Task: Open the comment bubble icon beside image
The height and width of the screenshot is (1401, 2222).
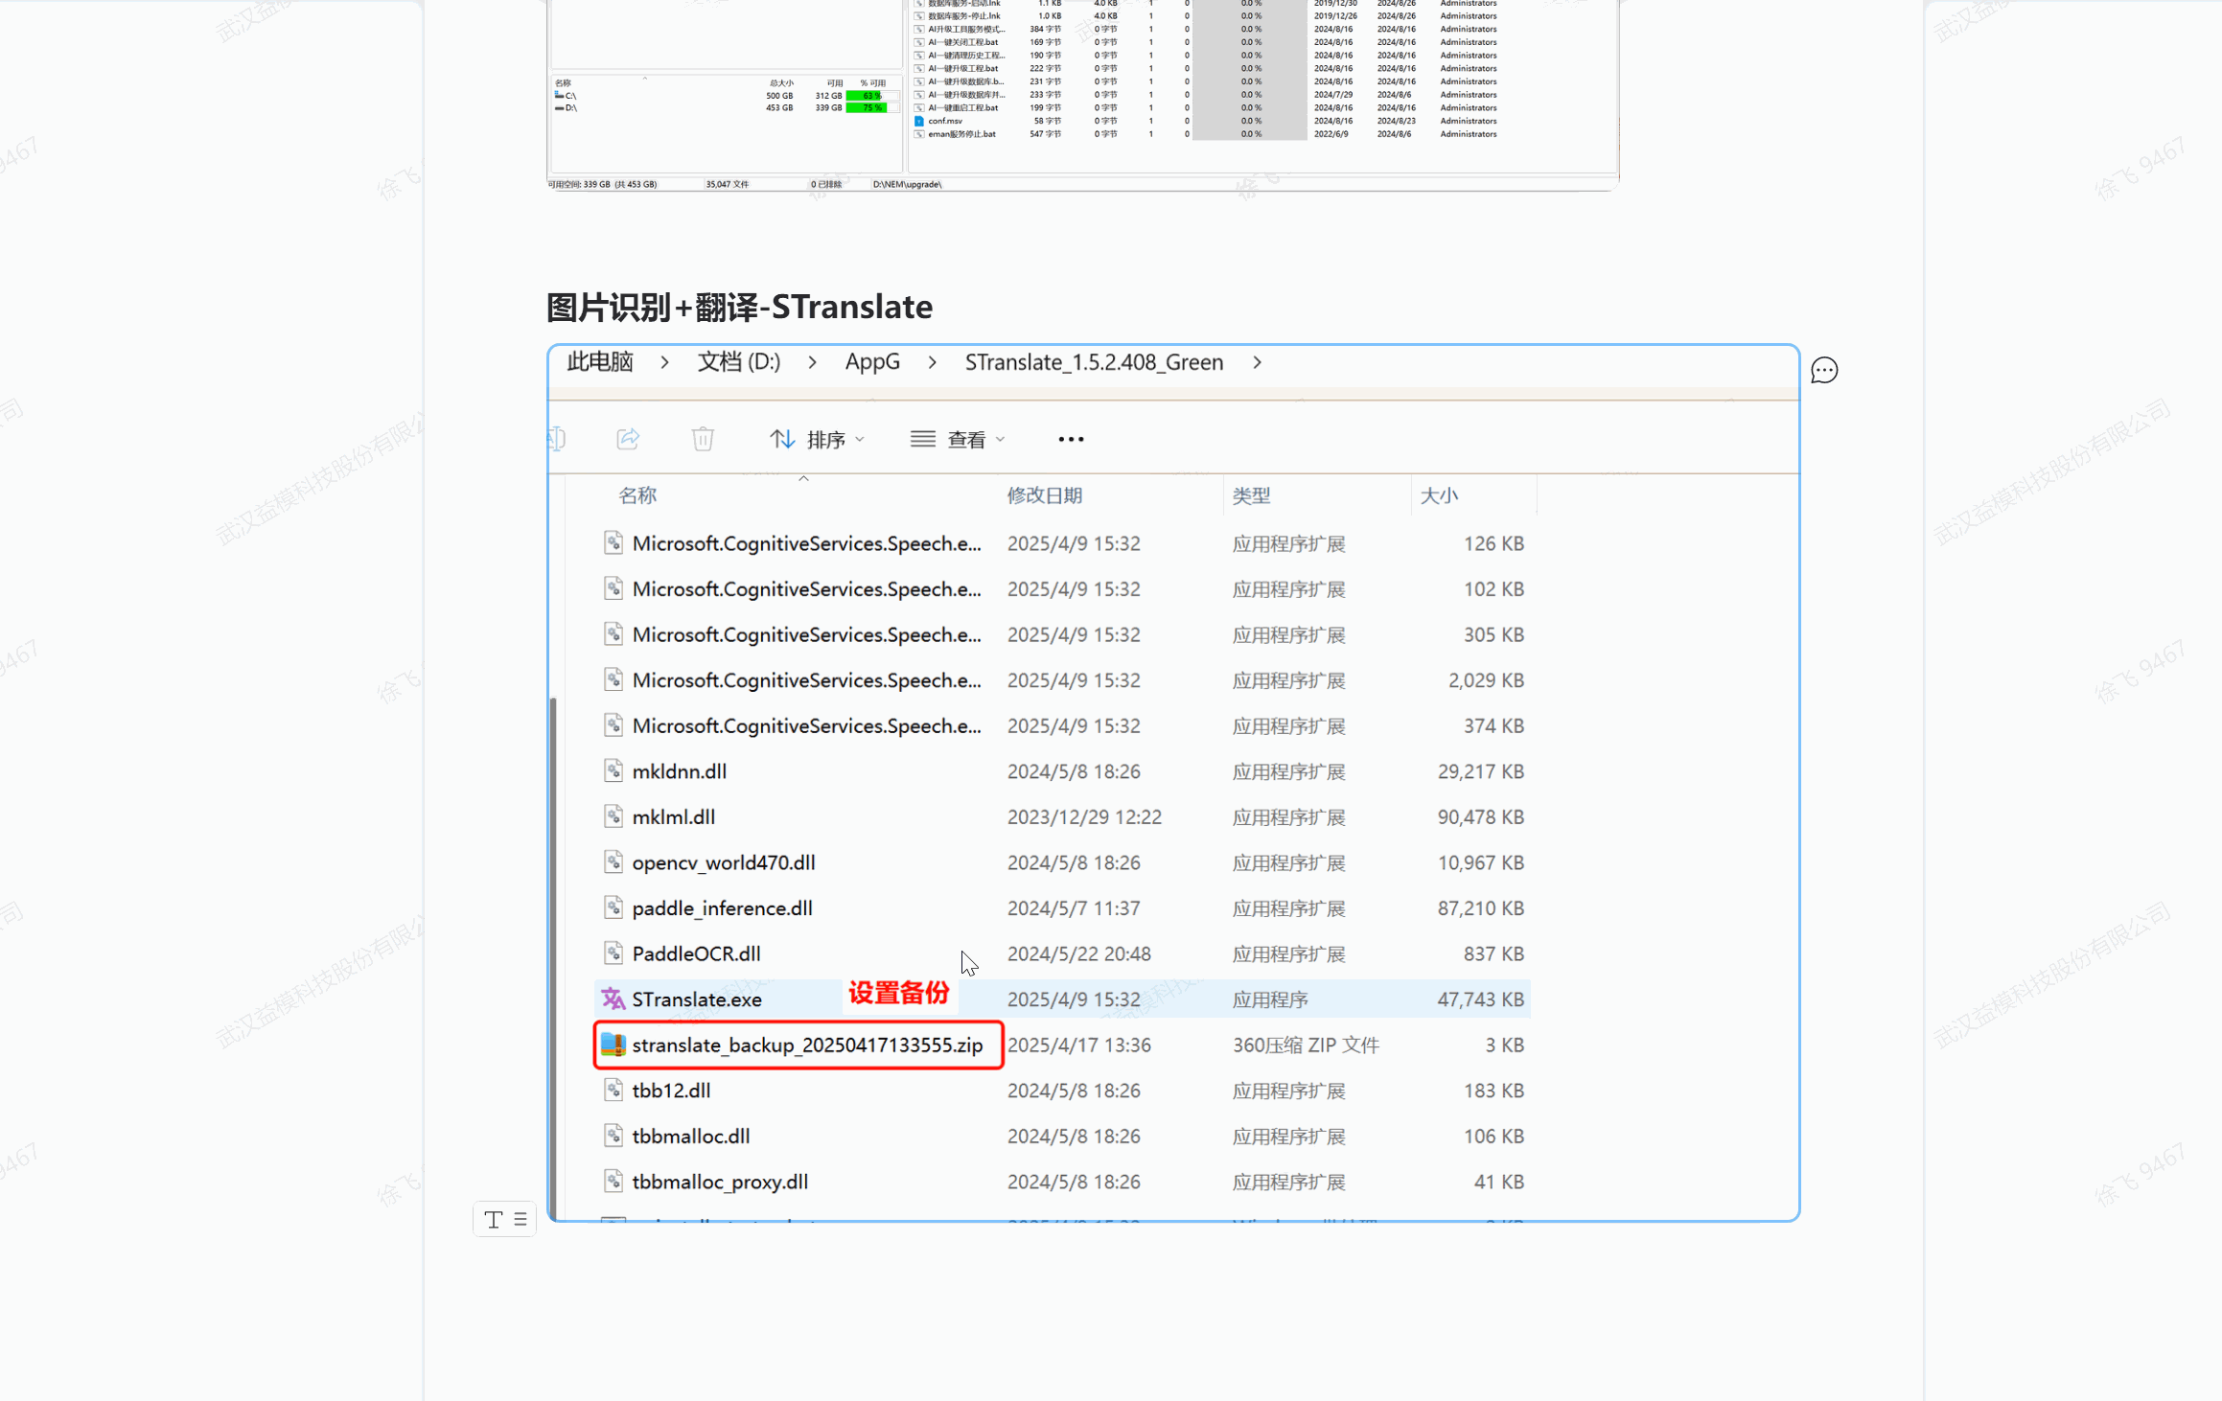Action: coord(1823,371)
